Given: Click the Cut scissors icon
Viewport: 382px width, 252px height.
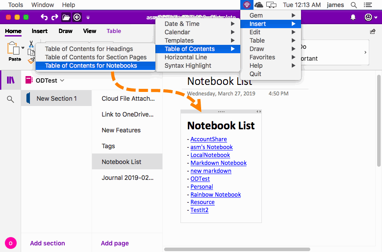Looking at the screenshot, I should (x=31, y=44).
